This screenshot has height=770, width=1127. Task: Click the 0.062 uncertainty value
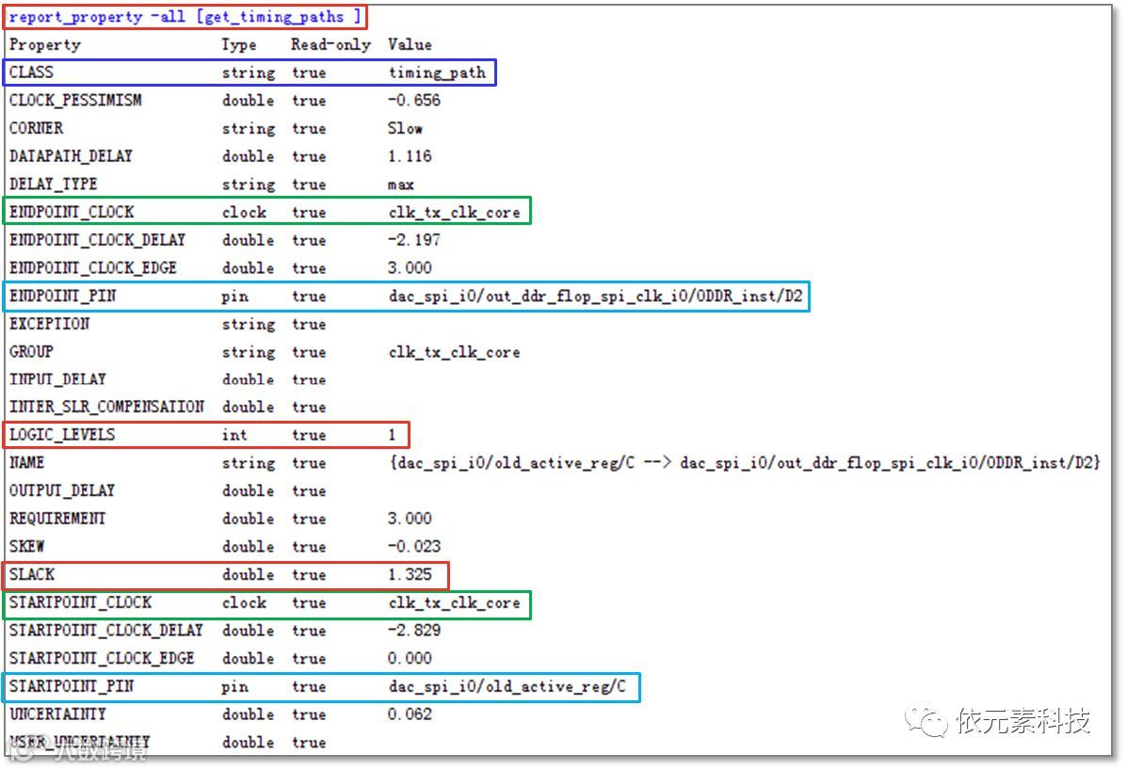[410, 714]
